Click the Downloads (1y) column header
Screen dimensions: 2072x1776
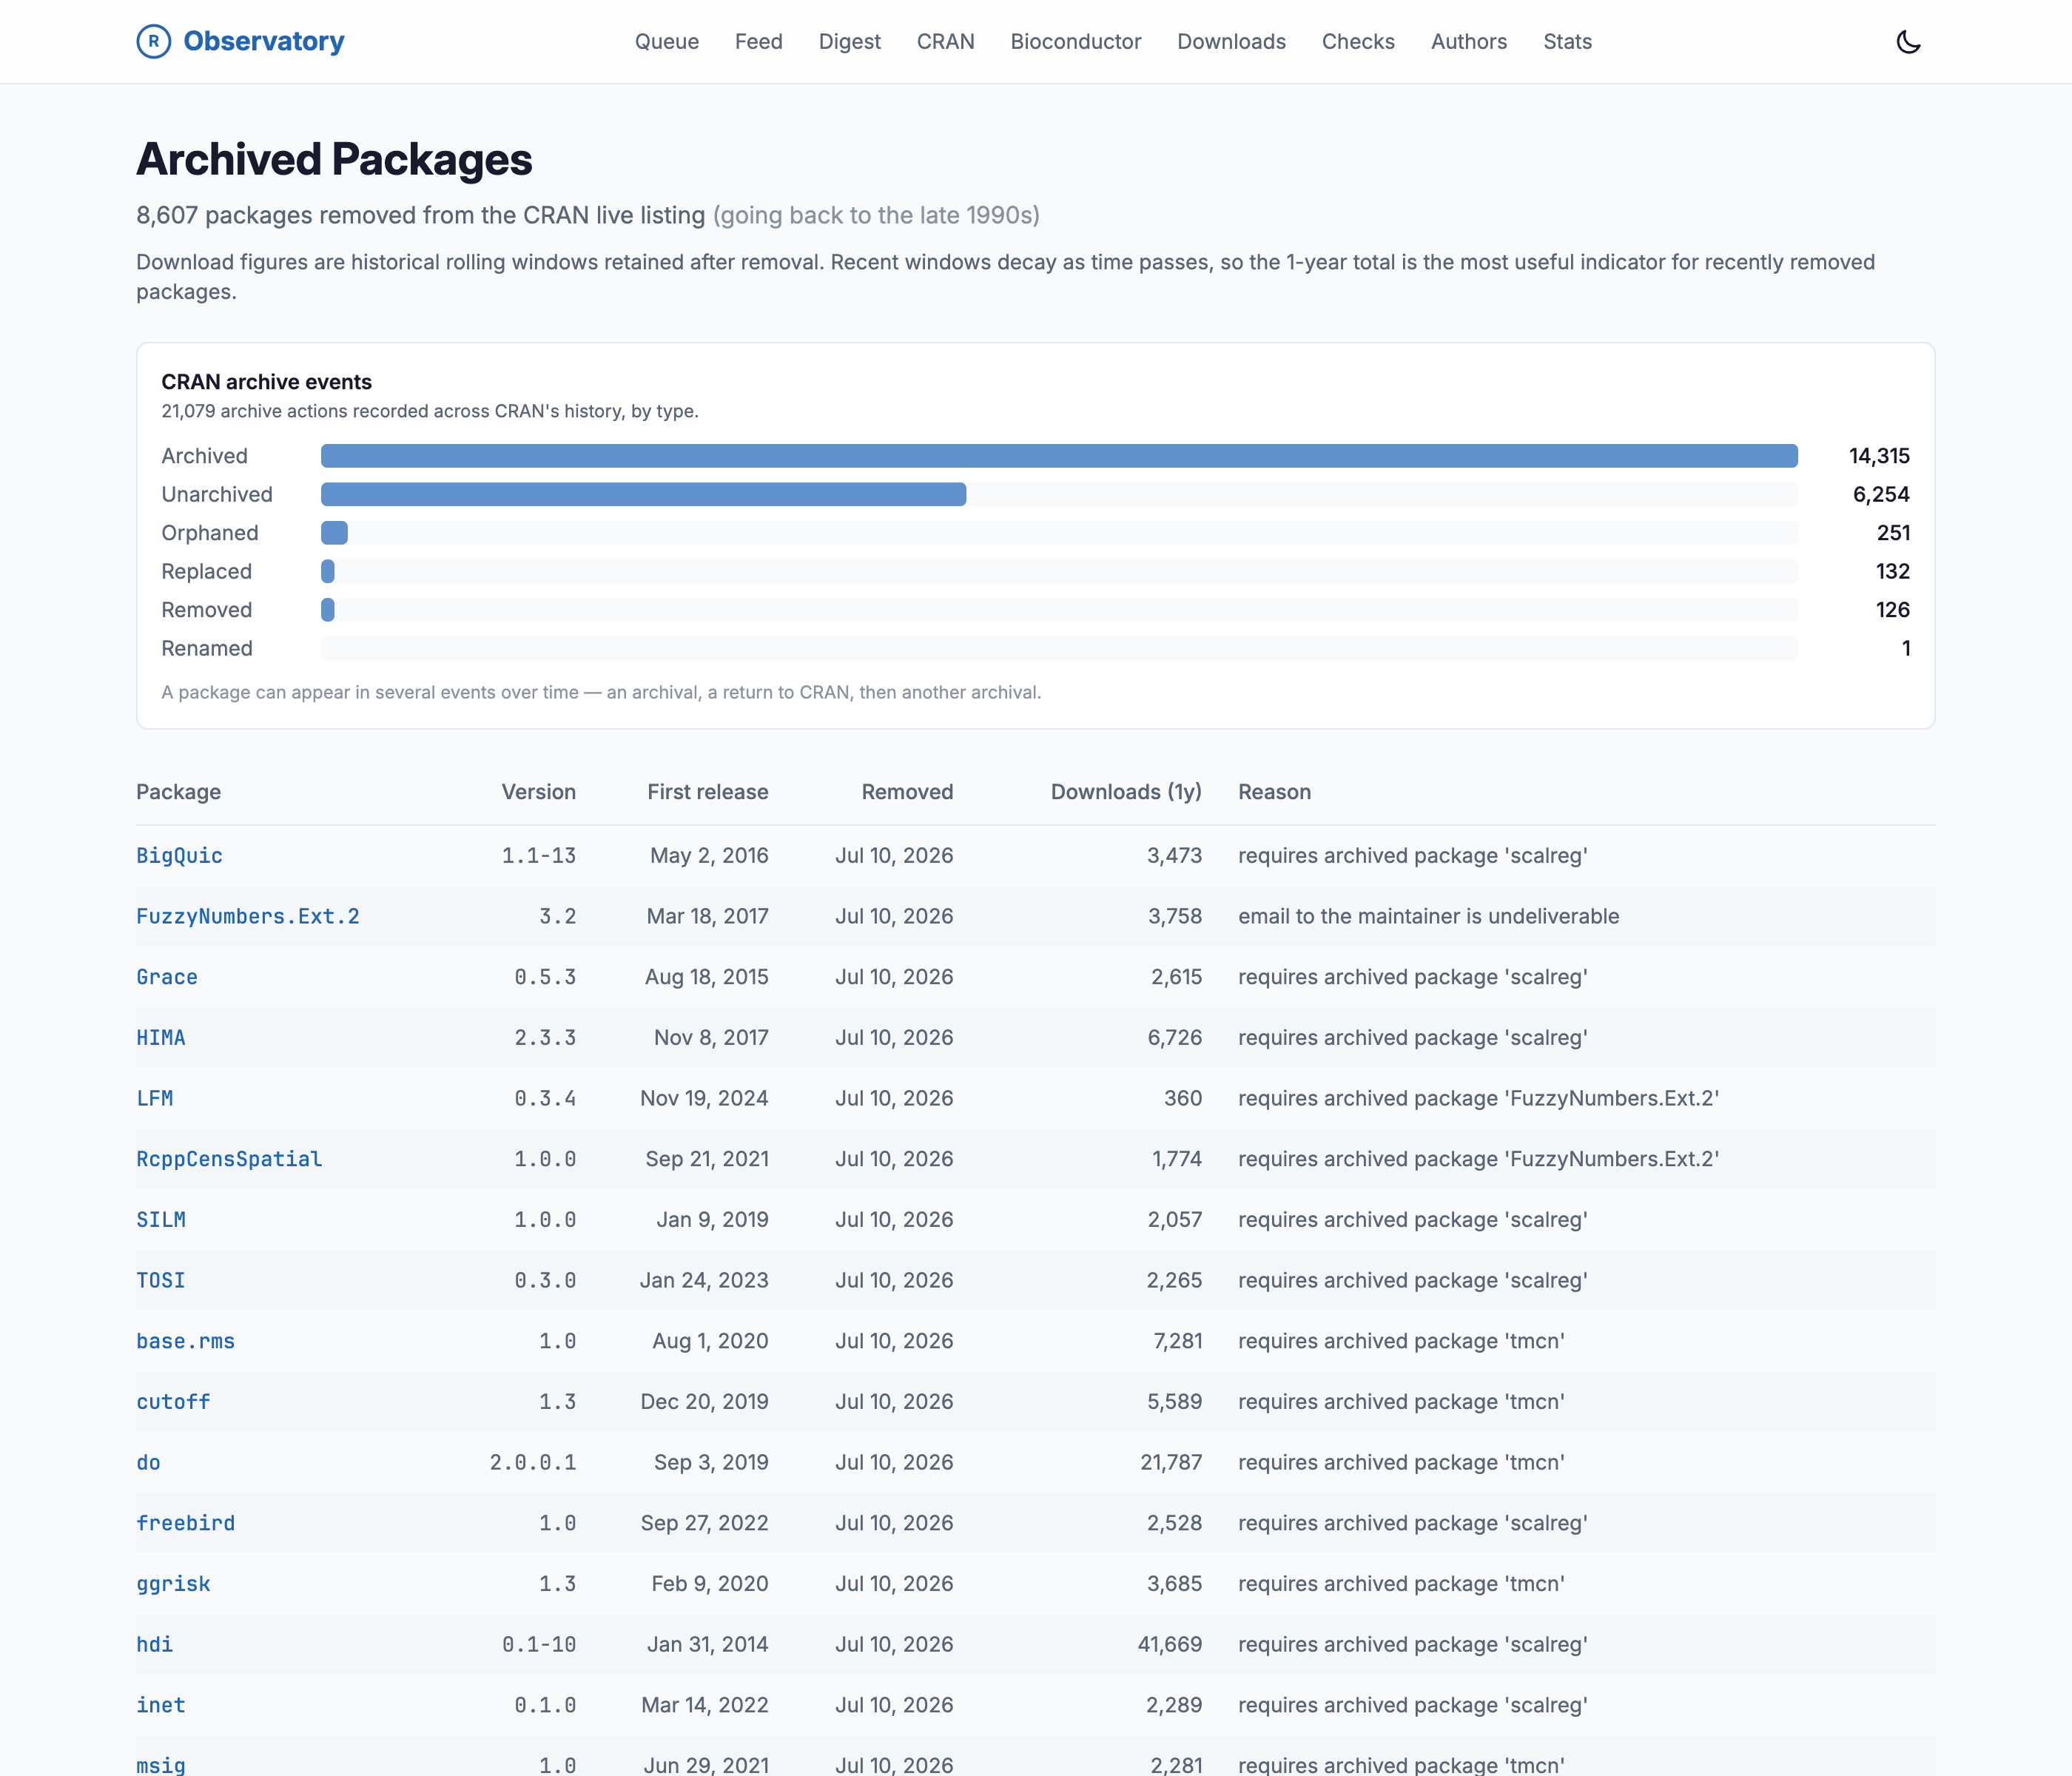1126,792
